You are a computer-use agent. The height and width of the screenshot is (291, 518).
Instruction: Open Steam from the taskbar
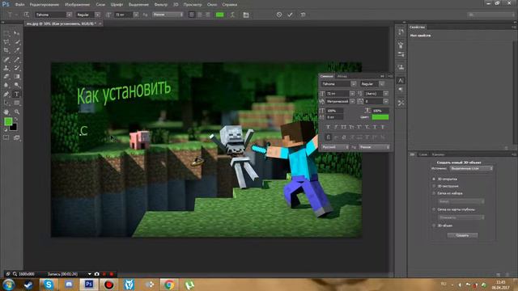29,285
